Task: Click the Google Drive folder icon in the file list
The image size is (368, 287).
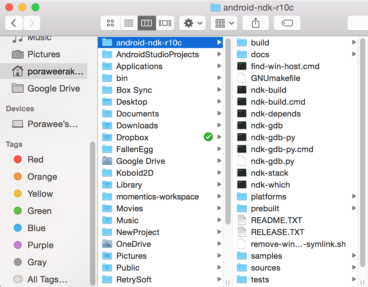Action: point(107,161)
